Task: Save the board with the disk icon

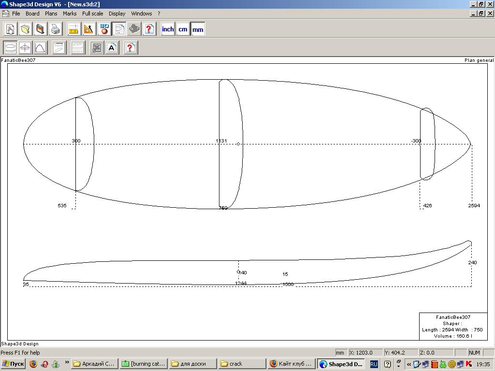Action: pyautogui.click(x=40, y=29)
